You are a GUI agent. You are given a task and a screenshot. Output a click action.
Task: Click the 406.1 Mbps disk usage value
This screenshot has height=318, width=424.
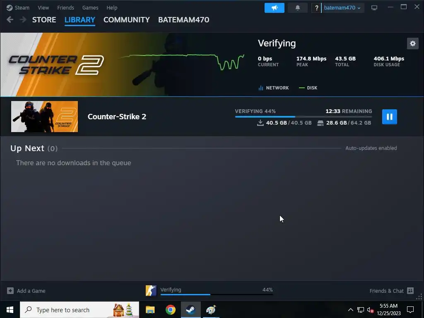click(x=389, y=59)
